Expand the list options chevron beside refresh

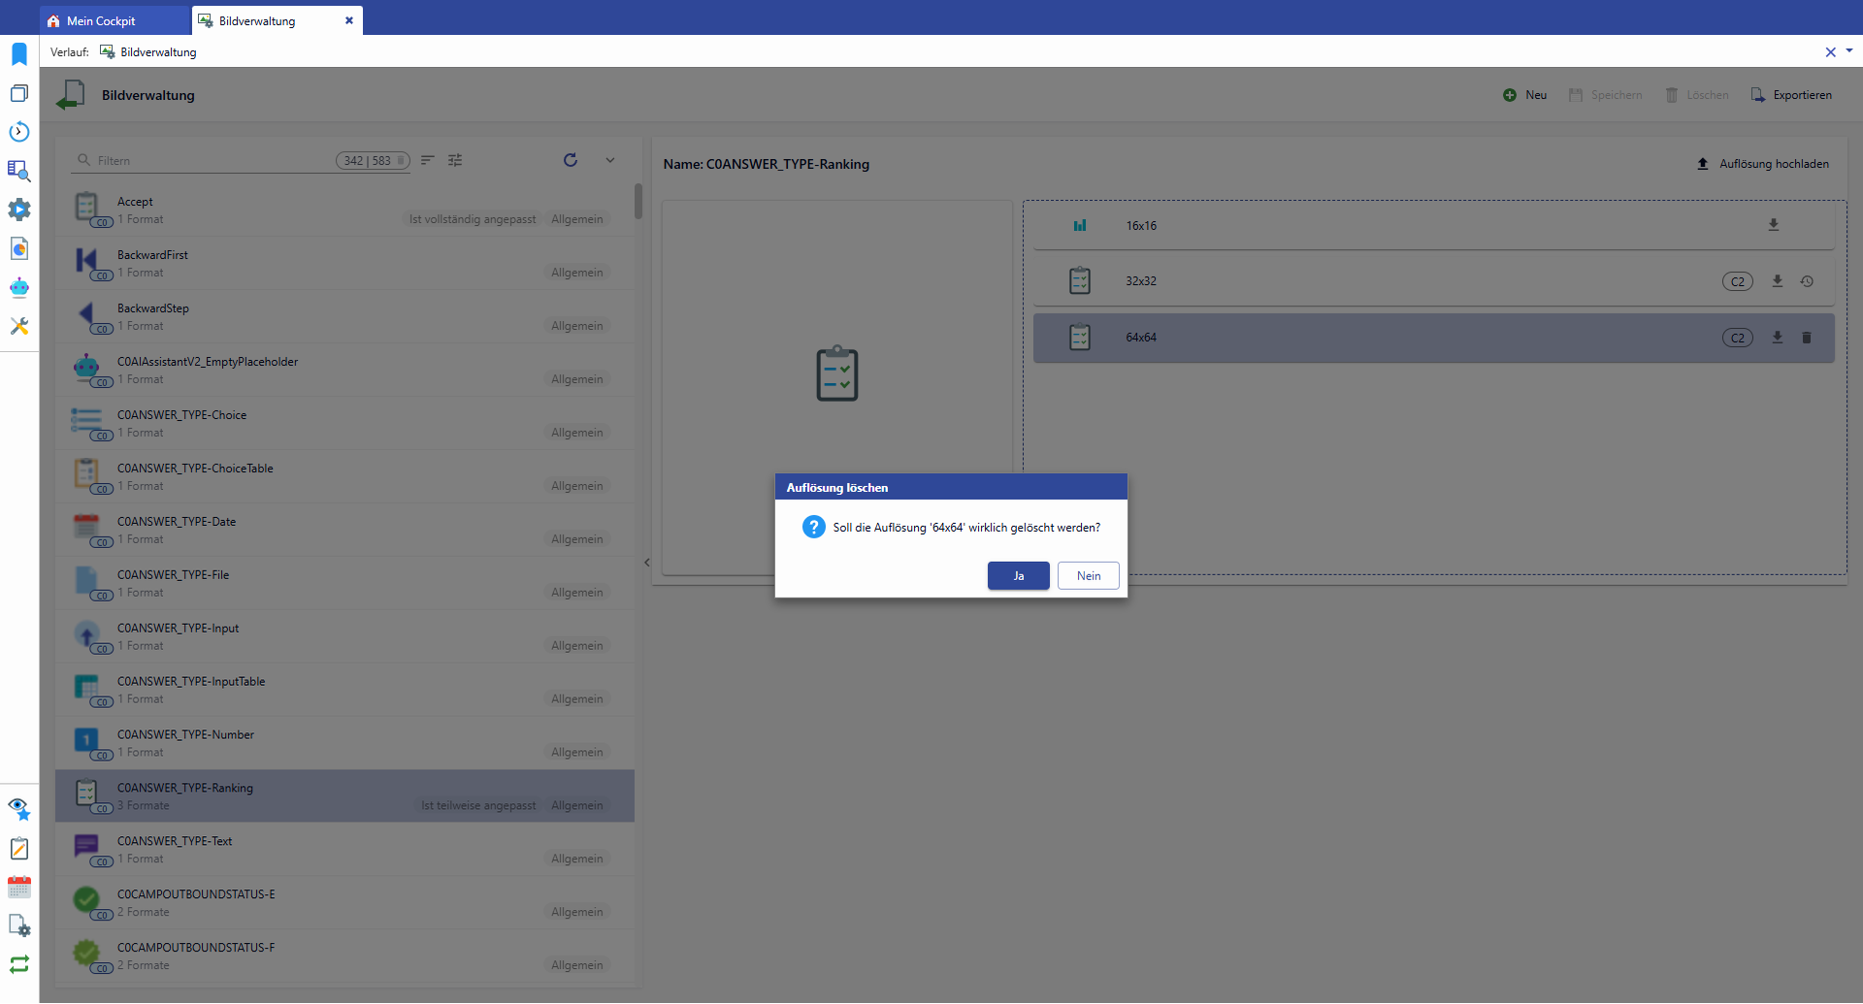tap(610, 160)
